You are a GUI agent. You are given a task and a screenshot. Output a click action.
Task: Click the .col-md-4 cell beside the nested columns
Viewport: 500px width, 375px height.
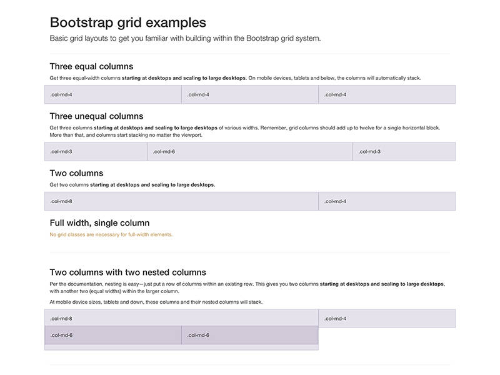pyautogui.click(x=387, y=319)
